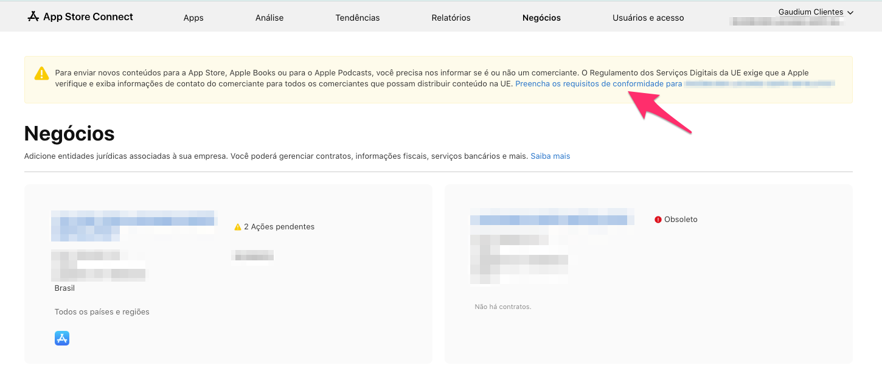Click 'Todos os países e regiões' text
The width and height of the screenshot is (882, 382).
[x=102, y=312]
